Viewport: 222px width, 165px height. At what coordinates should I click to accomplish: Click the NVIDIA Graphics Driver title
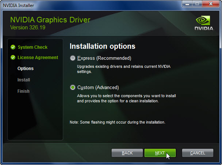point(50,20)
